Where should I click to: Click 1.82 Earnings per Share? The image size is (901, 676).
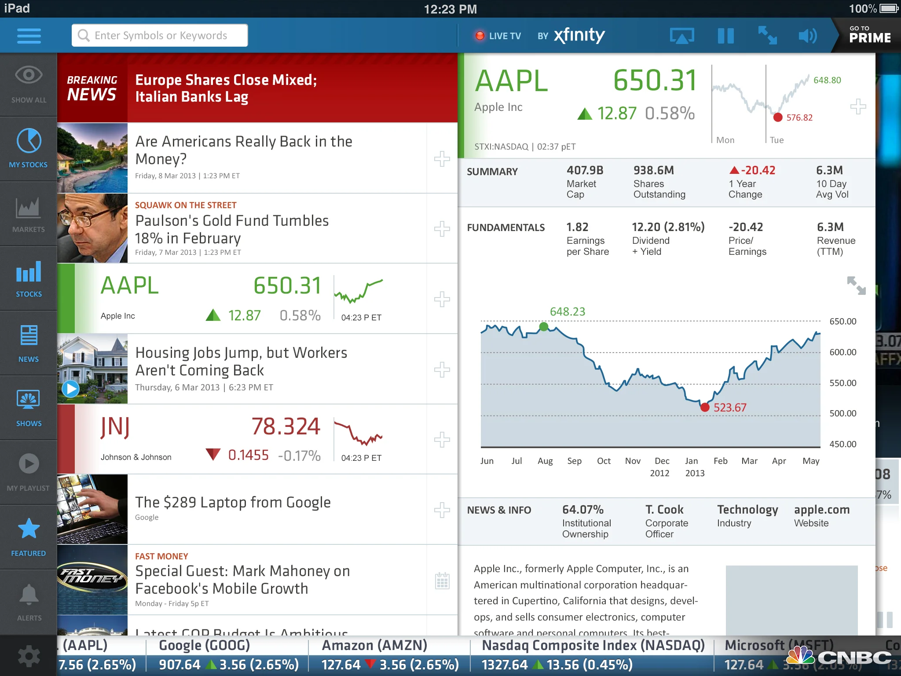pyautogui.click(x=587, y=239)
